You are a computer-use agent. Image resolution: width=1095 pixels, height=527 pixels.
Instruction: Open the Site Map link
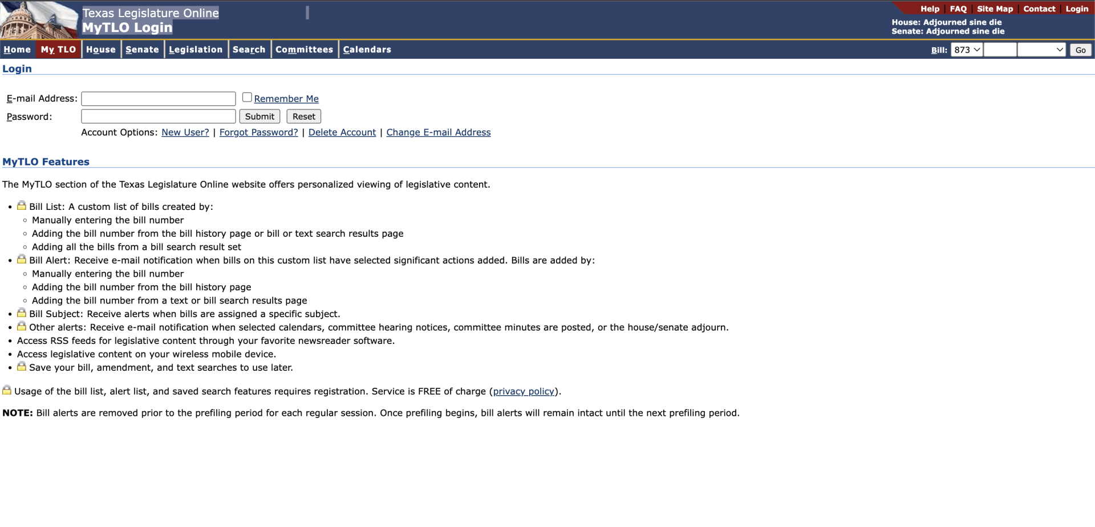pyautogui.click(x=995, y=9)
